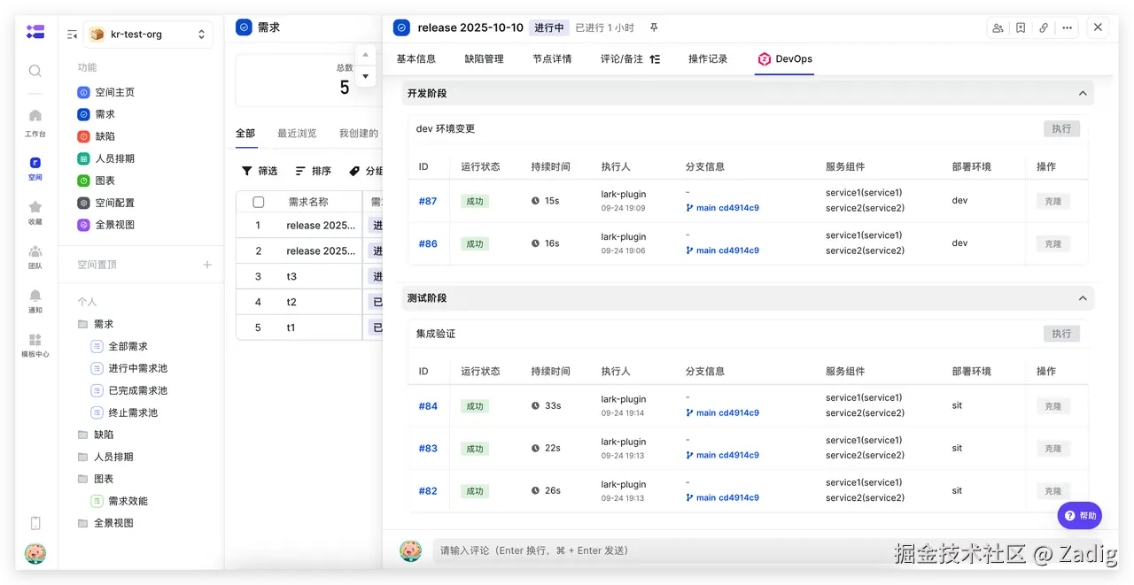
Task: Switch to the 全部 list tab
Action: (245, 134)
